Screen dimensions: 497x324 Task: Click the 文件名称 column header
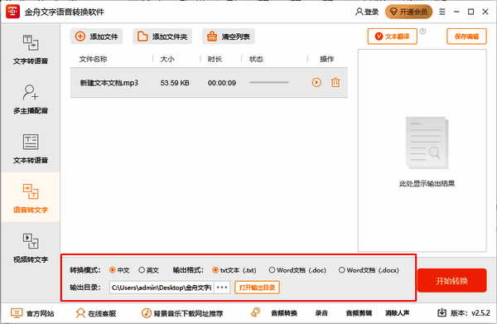click(93, 59)
